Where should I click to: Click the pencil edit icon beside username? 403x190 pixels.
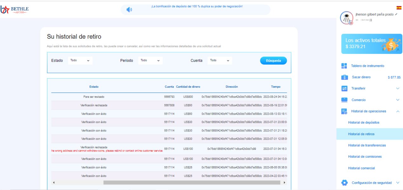click(x=396, y=15)
